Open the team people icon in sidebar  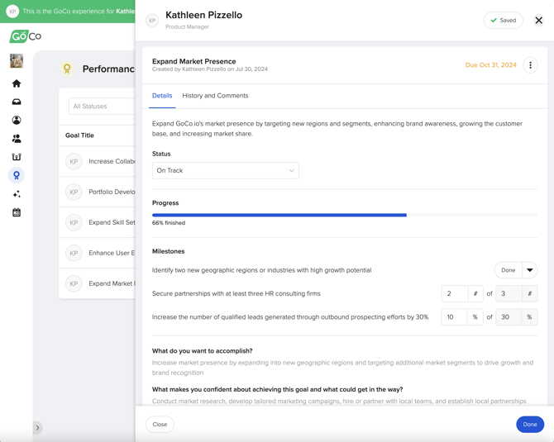click(x=17, y=139)
